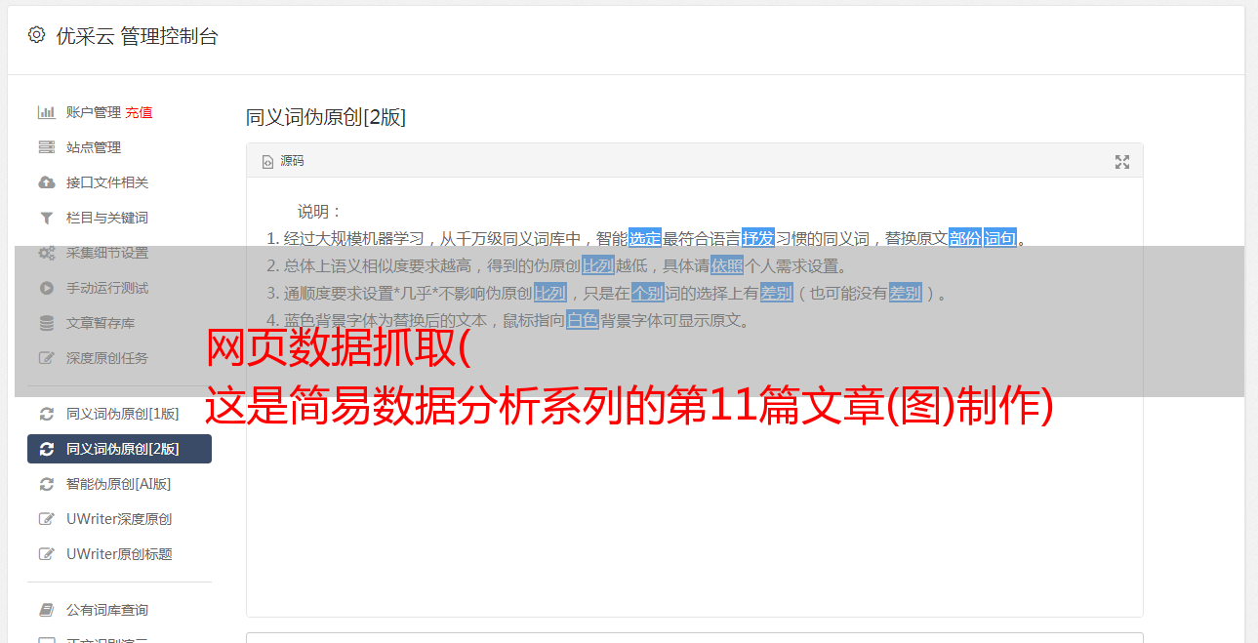Toggle fullscreen editor expand icon
The height and width of the screenshot is (643, 1258).
pos(1122,162)
